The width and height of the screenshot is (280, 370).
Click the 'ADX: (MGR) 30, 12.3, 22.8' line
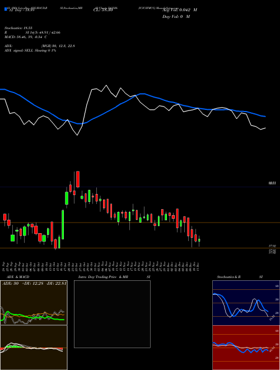point(40,46)
